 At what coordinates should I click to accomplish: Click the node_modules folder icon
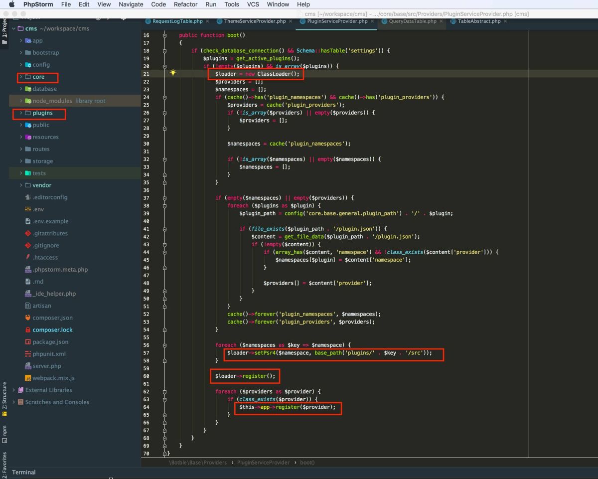pyautogui.click(x=28, y=101)
